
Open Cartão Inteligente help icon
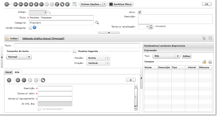[x=34, y=28]
